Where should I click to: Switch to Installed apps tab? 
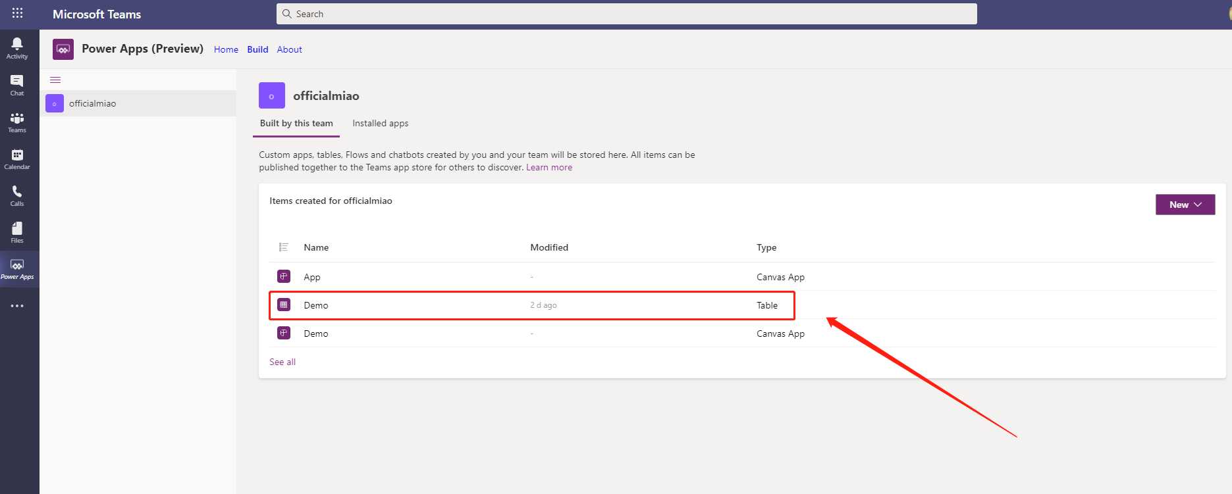click(x=380, y=123)
